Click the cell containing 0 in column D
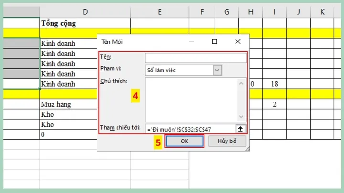The height and width of the screenshot is (193, 344). (x=68, y=134)
